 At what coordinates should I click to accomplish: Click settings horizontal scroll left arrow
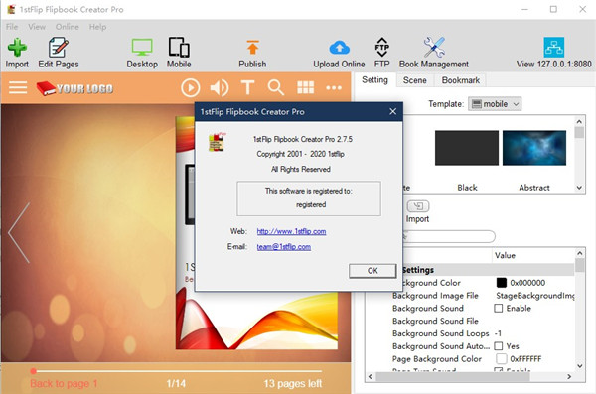[371, 376]
